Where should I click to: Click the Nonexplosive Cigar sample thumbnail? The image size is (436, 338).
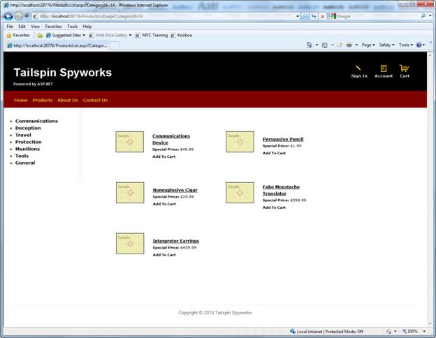pos(130,193)
